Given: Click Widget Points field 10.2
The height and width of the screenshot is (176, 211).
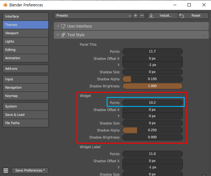Looking at the screenshot, I should tap(152, 103).
